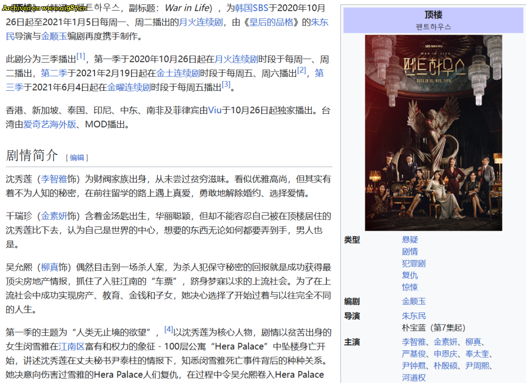The width and height of the screenshot is (526, 383).
Task: Click the 导演 label in the infobox
Action: [x=352, y=316]
